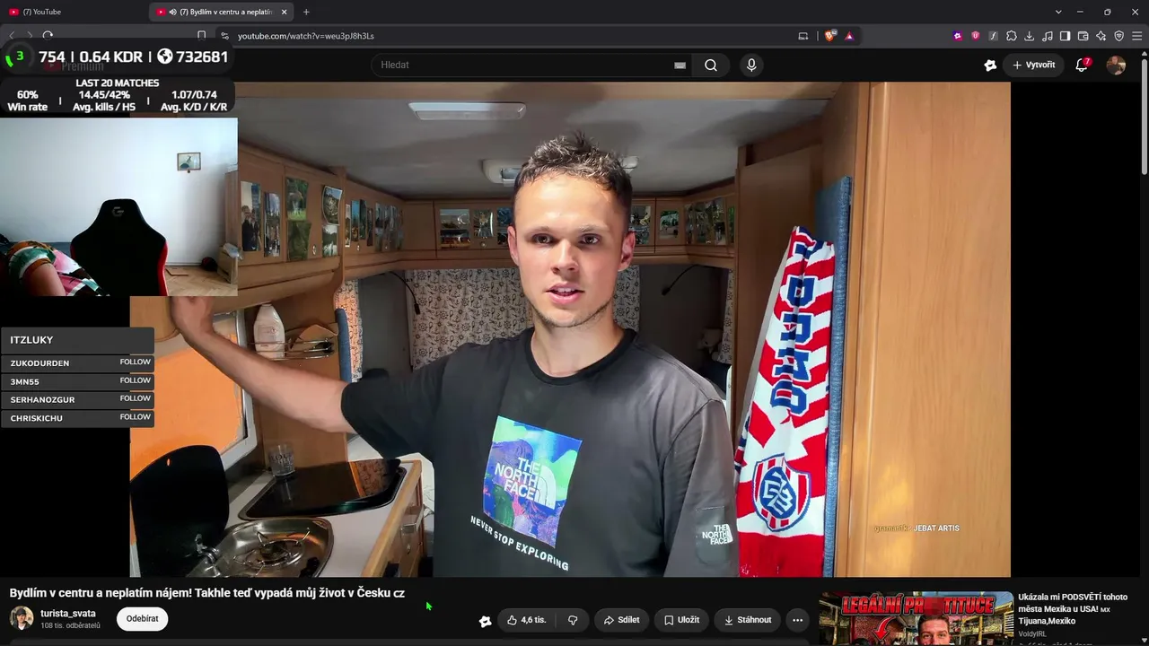Open the browser extensions puzzle icon
The width and height of the screenshot is (1149, 646).
(x=1012, y=36)
